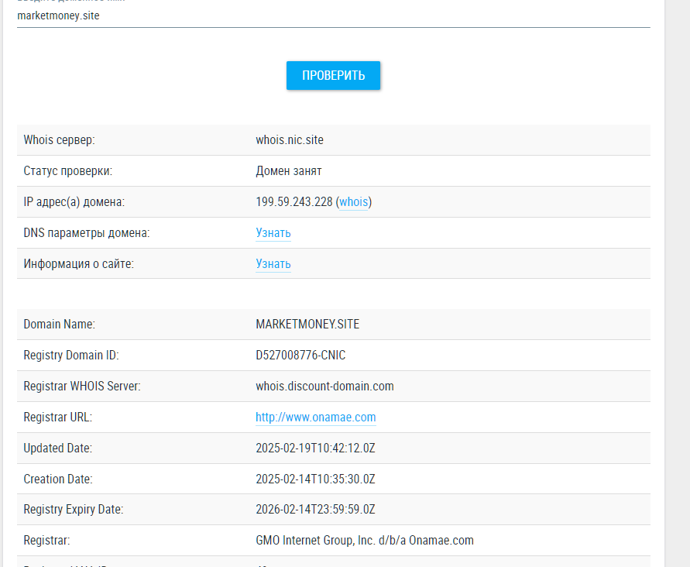Click the ПРОВЕРИТЬ button
The width and height of the screenshot is (690, 567).
click(333, 75)
